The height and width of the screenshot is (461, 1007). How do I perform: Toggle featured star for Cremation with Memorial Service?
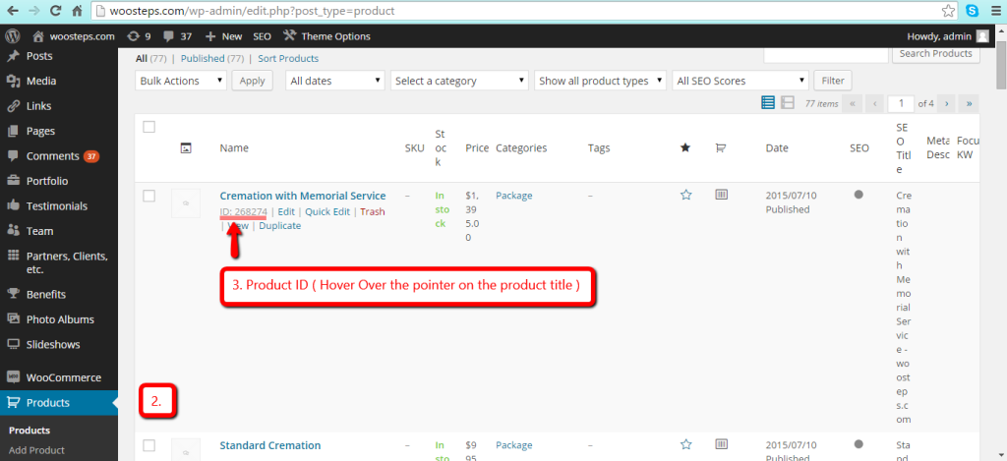tap(685, 196)
